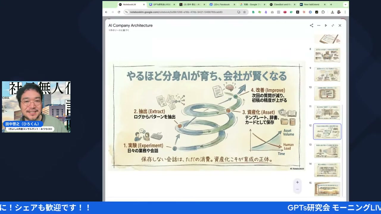
Task: Click the YouTube extension icon in the toolbar
Action: click(285, 12)
